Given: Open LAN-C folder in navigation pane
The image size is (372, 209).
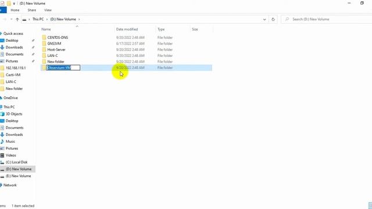Looking at the screenshot, I should [11, 82].
